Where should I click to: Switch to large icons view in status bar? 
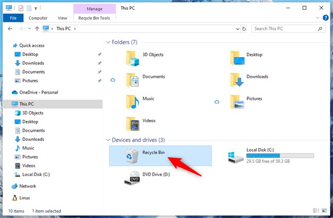324,211
